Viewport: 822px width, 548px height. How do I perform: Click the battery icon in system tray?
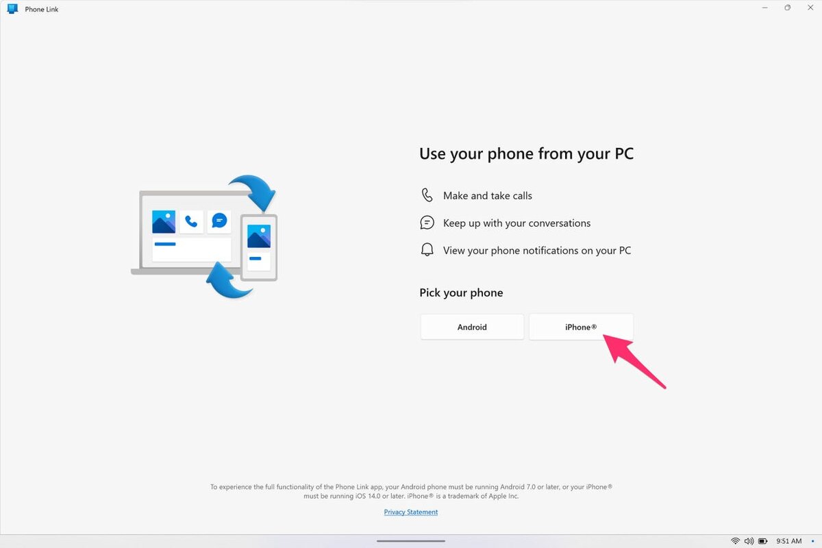[x=763, y=541]
